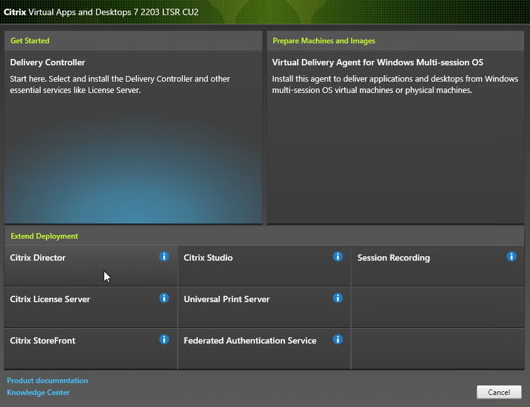Screen dimensions: 530x407
Task: Open info icon for Citrix Director
Action: click(164, 256)
